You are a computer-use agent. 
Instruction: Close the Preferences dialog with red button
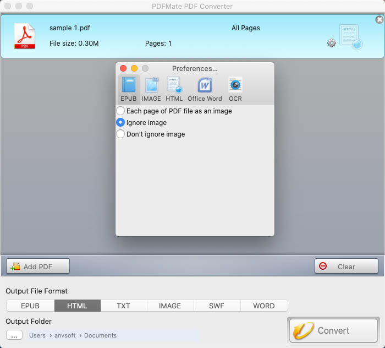pos(123,68)
